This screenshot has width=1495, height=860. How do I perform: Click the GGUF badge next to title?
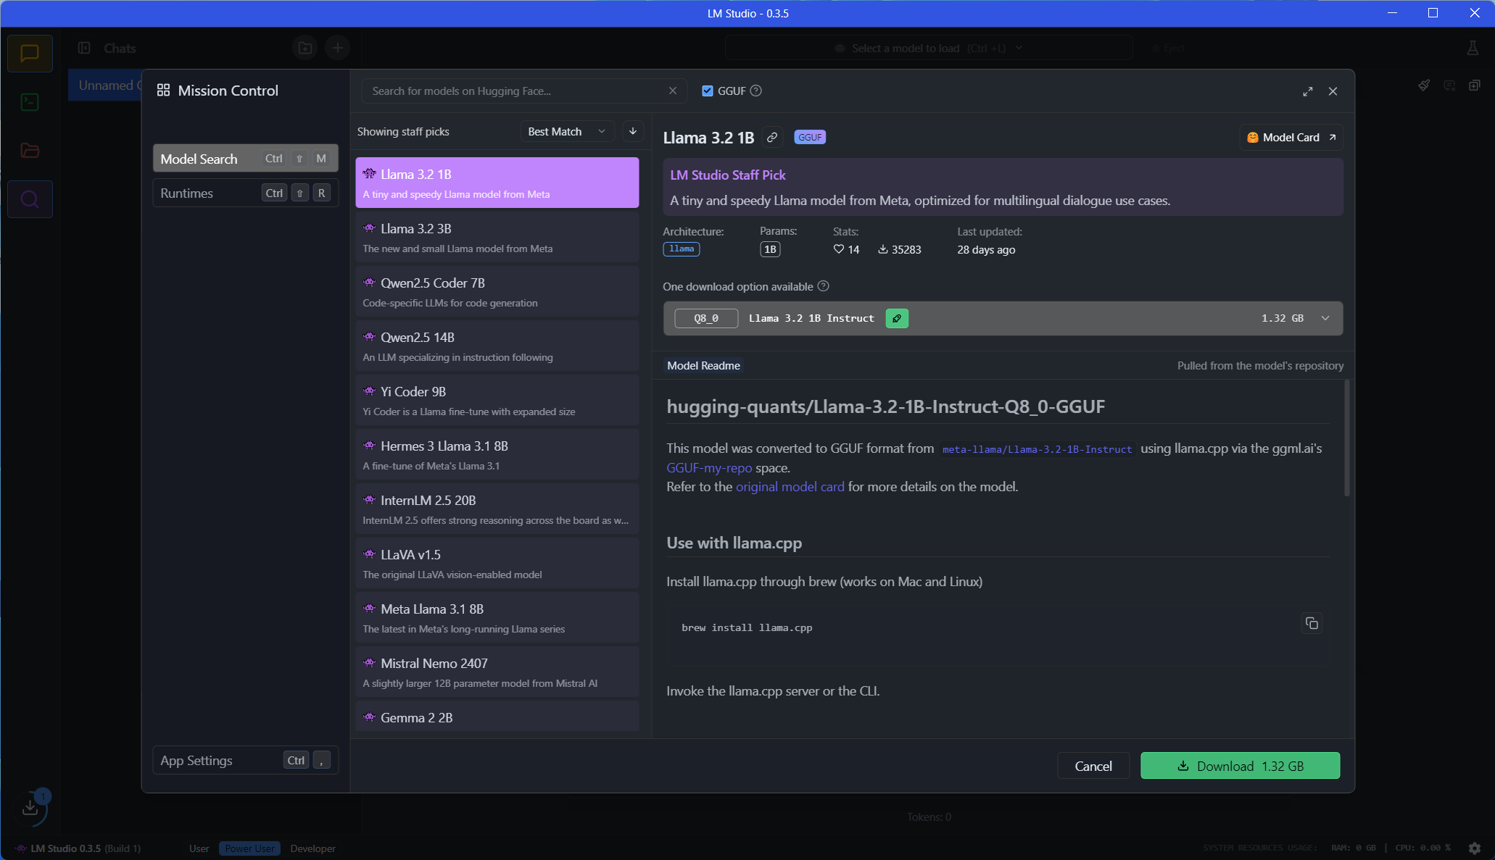(810, 138)
